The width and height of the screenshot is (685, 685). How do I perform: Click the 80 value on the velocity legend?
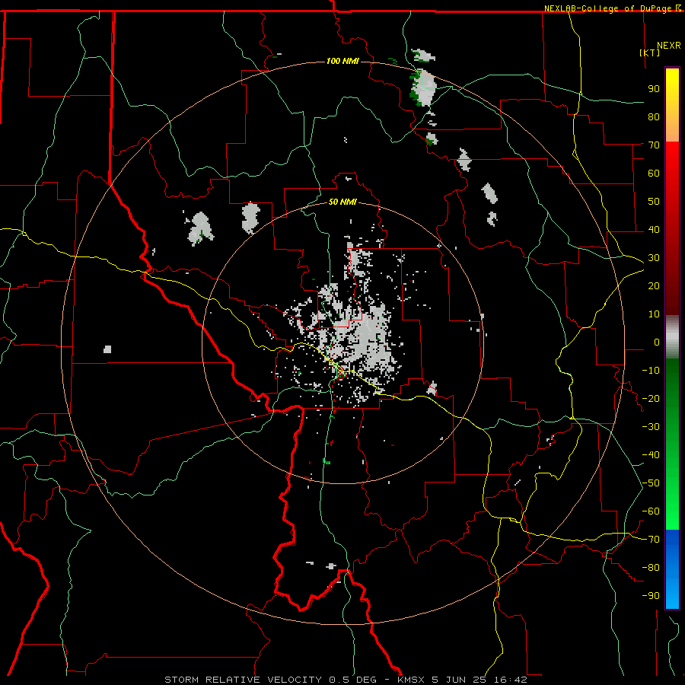(x=654, y=116)
